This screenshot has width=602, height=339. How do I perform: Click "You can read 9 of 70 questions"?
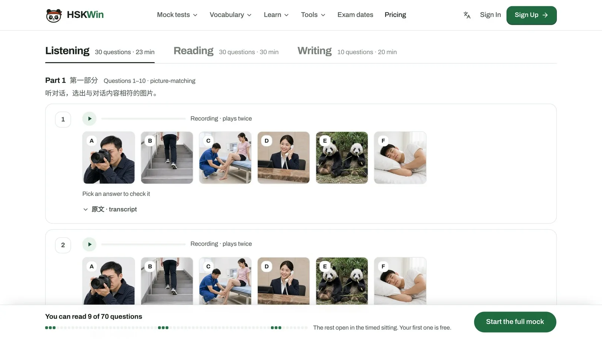[x=94, y=317]
